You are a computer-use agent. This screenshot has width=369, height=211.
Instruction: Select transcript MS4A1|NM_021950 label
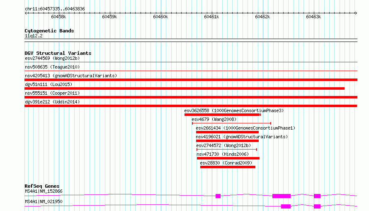[x=44, y=201]
